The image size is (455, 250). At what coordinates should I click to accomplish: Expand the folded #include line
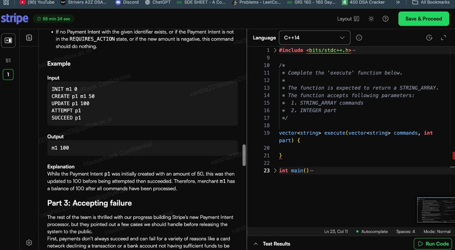pyautogui.click(x=275, y=50)
